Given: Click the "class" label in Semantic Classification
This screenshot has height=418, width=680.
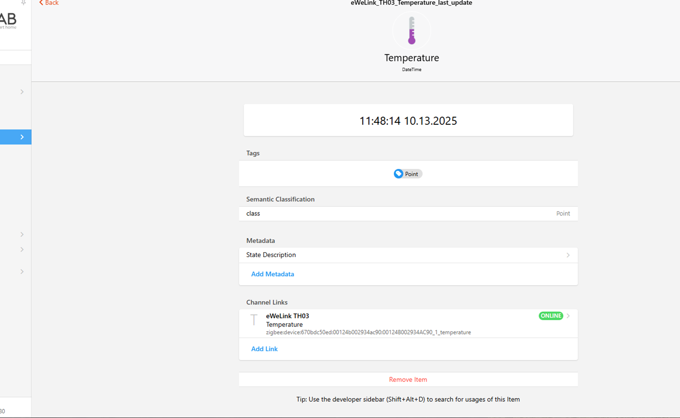Looking at the screenshot, I should [x=253, y=213].
